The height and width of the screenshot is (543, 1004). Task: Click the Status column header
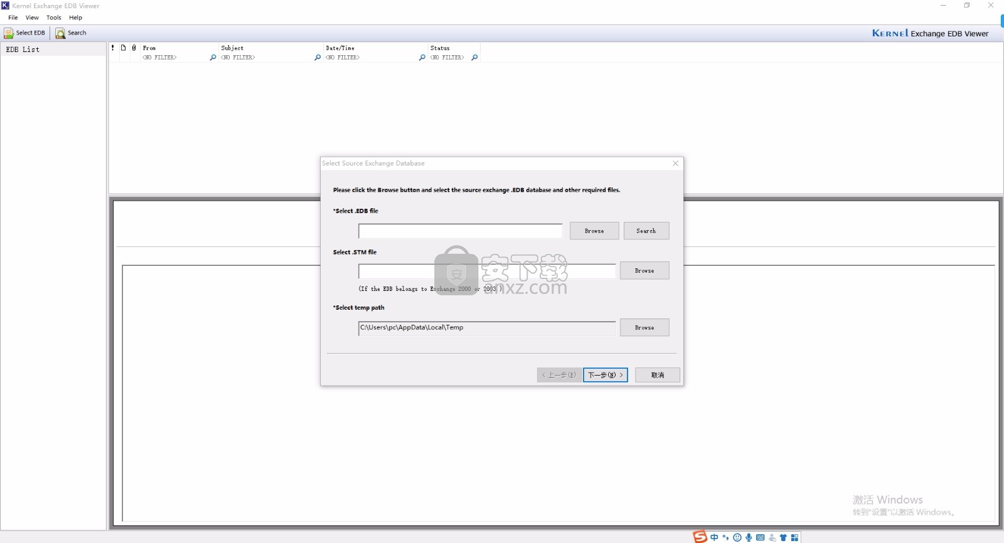454,48
